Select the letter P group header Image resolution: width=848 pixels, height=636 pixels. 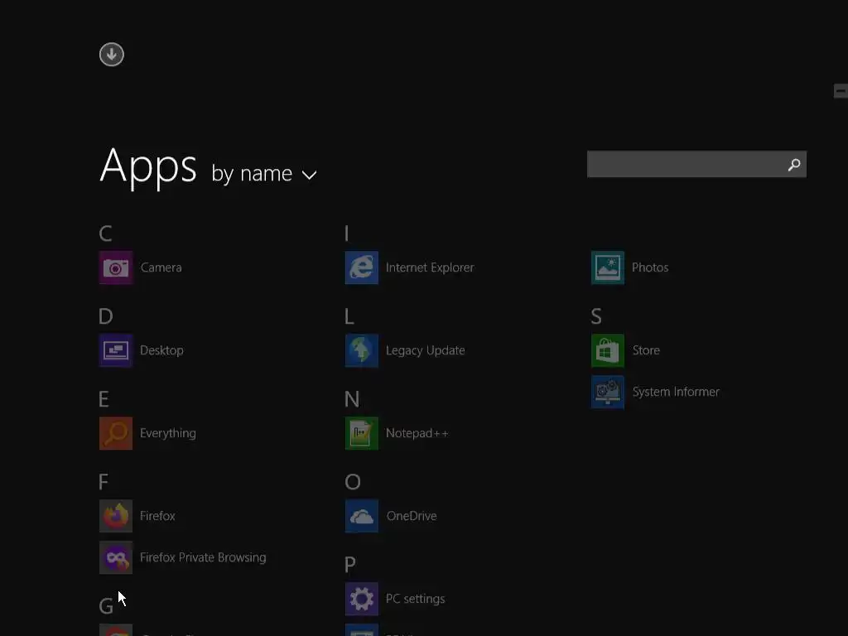pos(350,565)
